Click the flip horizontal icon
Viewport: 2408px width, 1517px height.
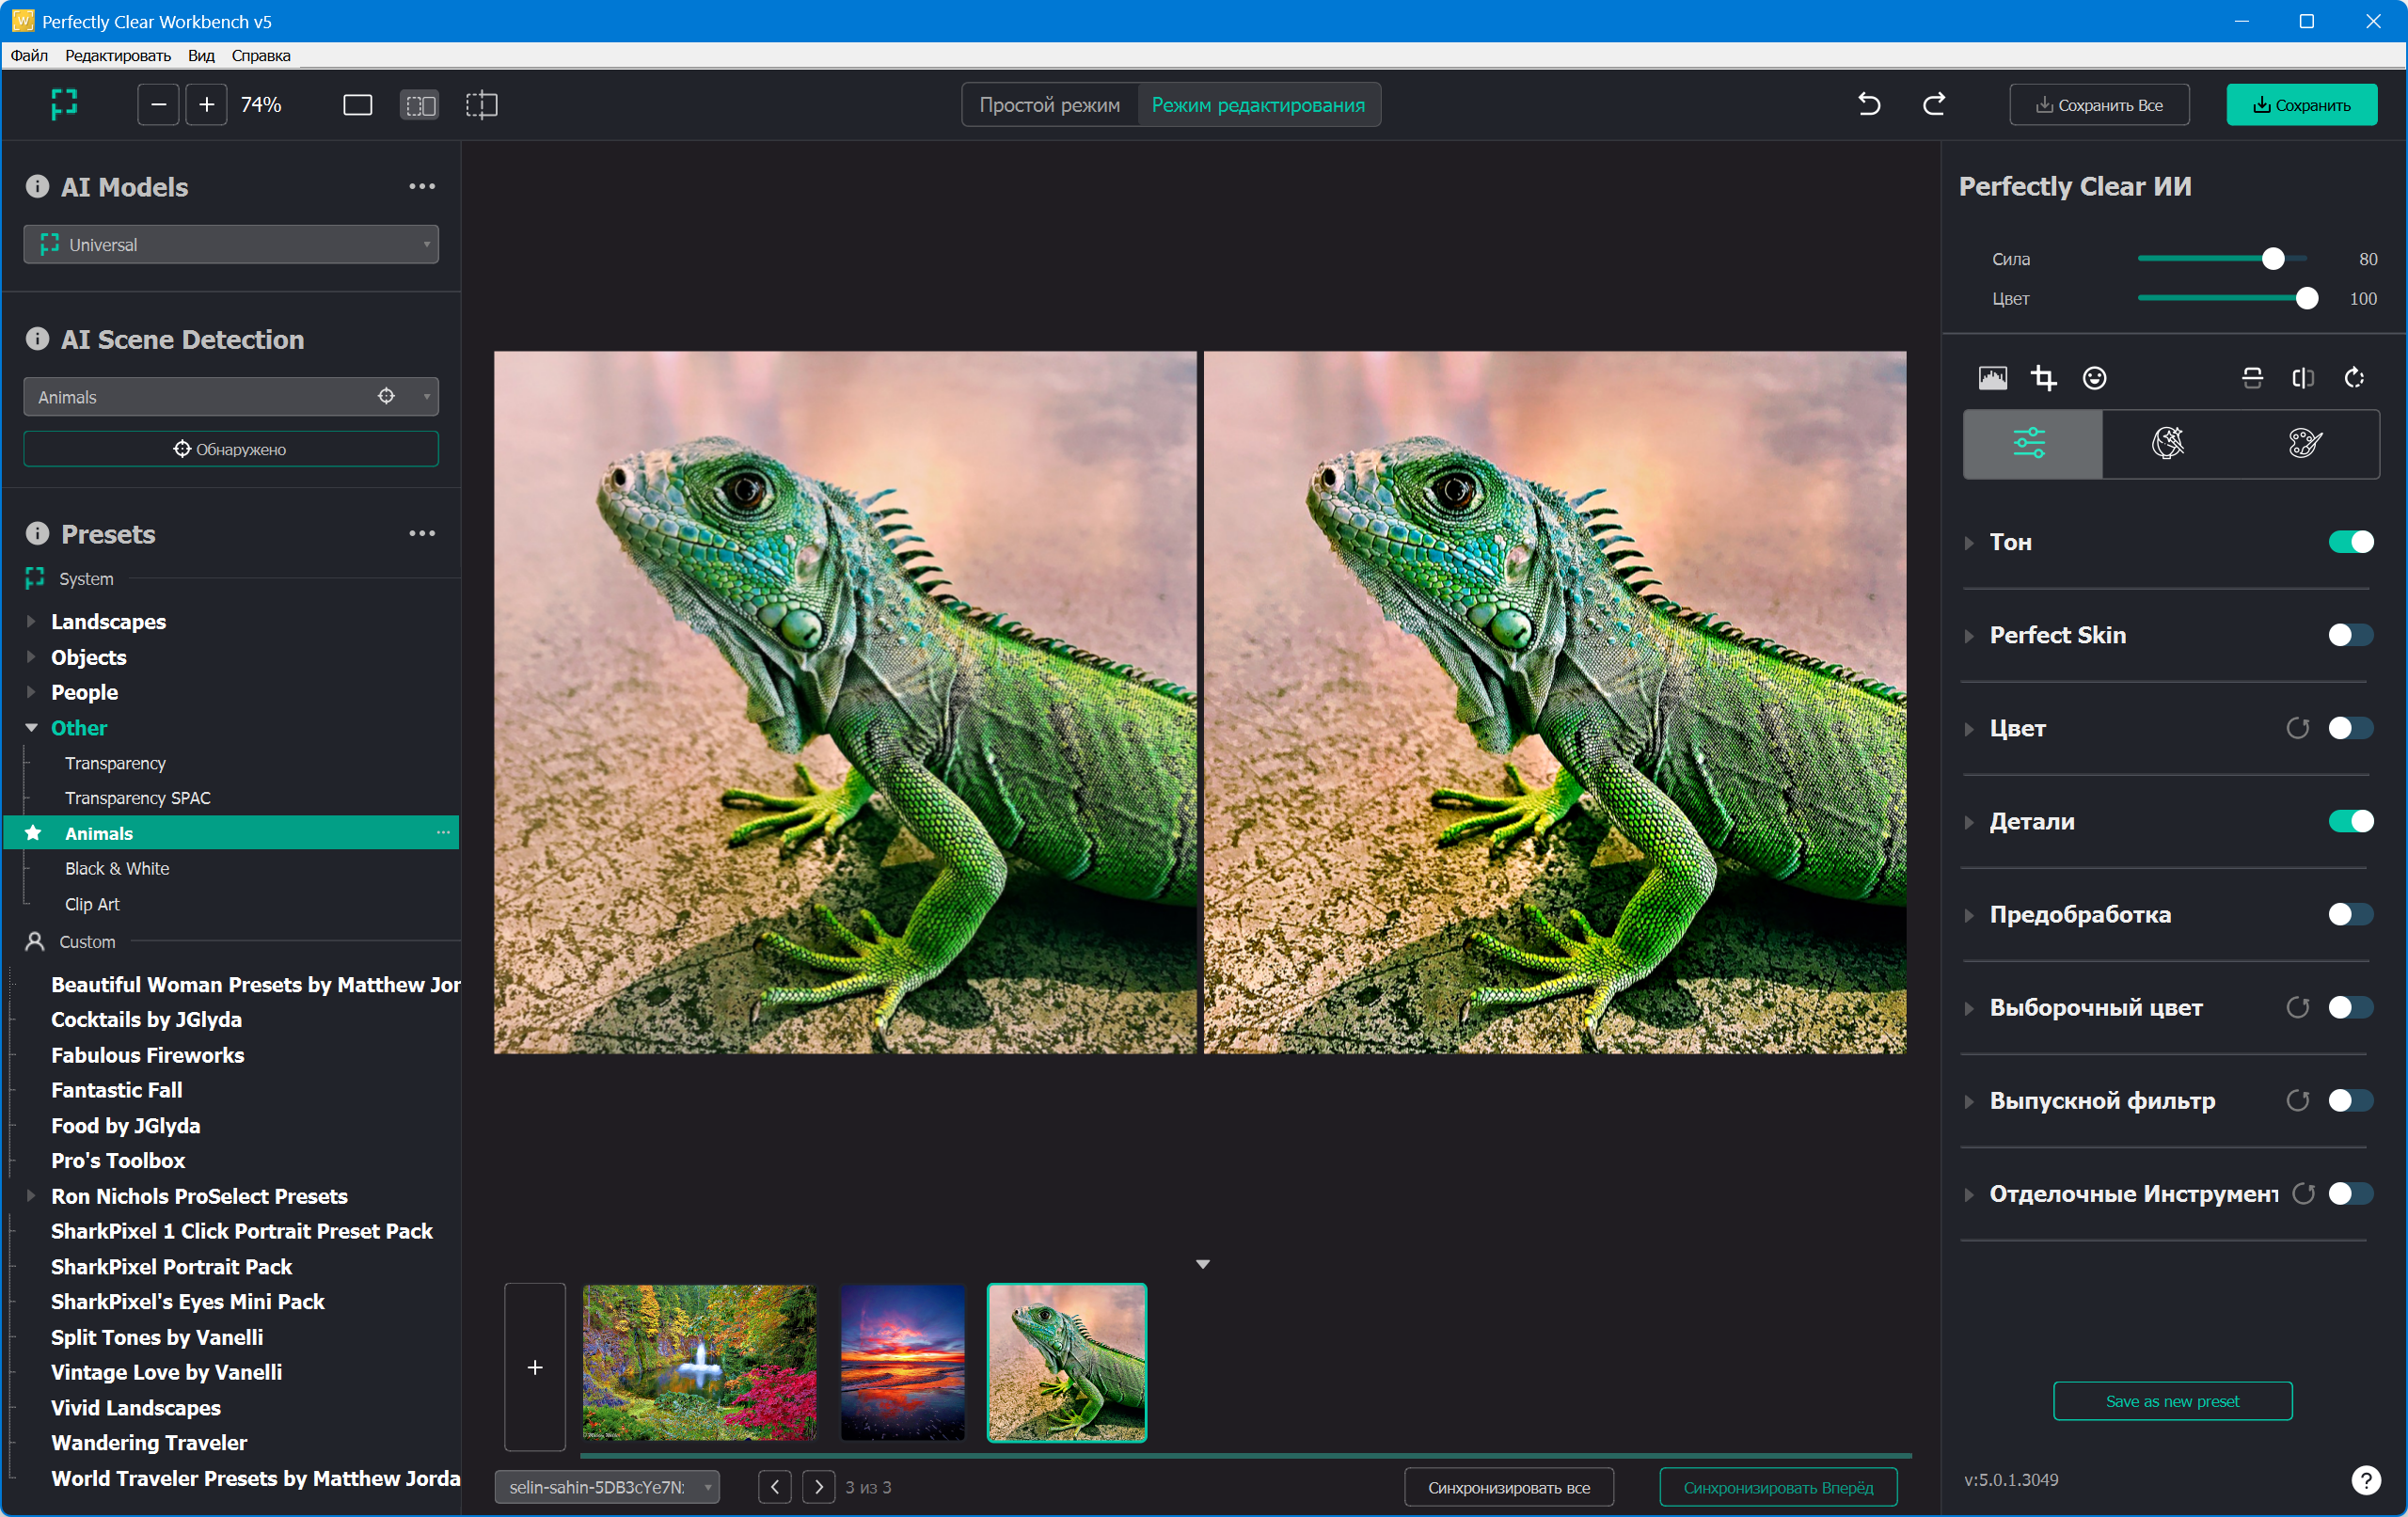2303,378
